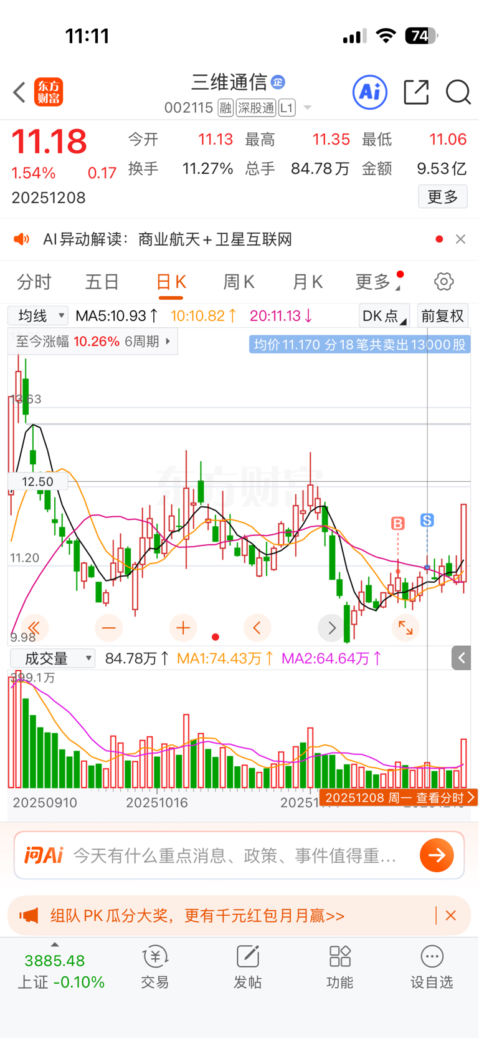Tap the MA1:74.43万 volume average
The height and width of the screenshot is (1038, 479).
tap(226, 658)
